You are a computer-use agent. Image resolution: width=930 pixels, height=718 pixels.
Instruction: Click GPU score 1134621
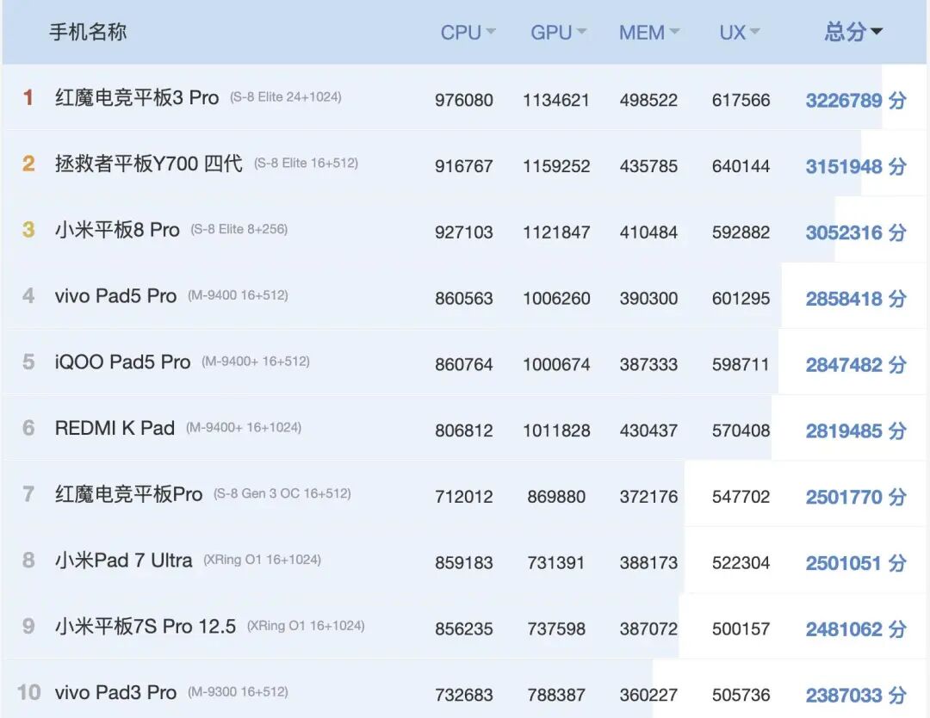pyautogui.click(x=556, y=100)
